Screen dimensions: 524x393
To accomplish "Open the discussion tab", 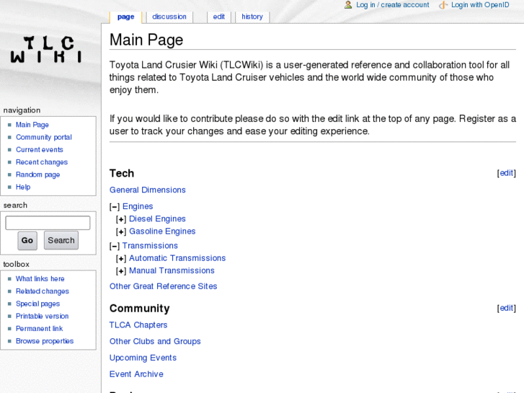I will [169, 17].
